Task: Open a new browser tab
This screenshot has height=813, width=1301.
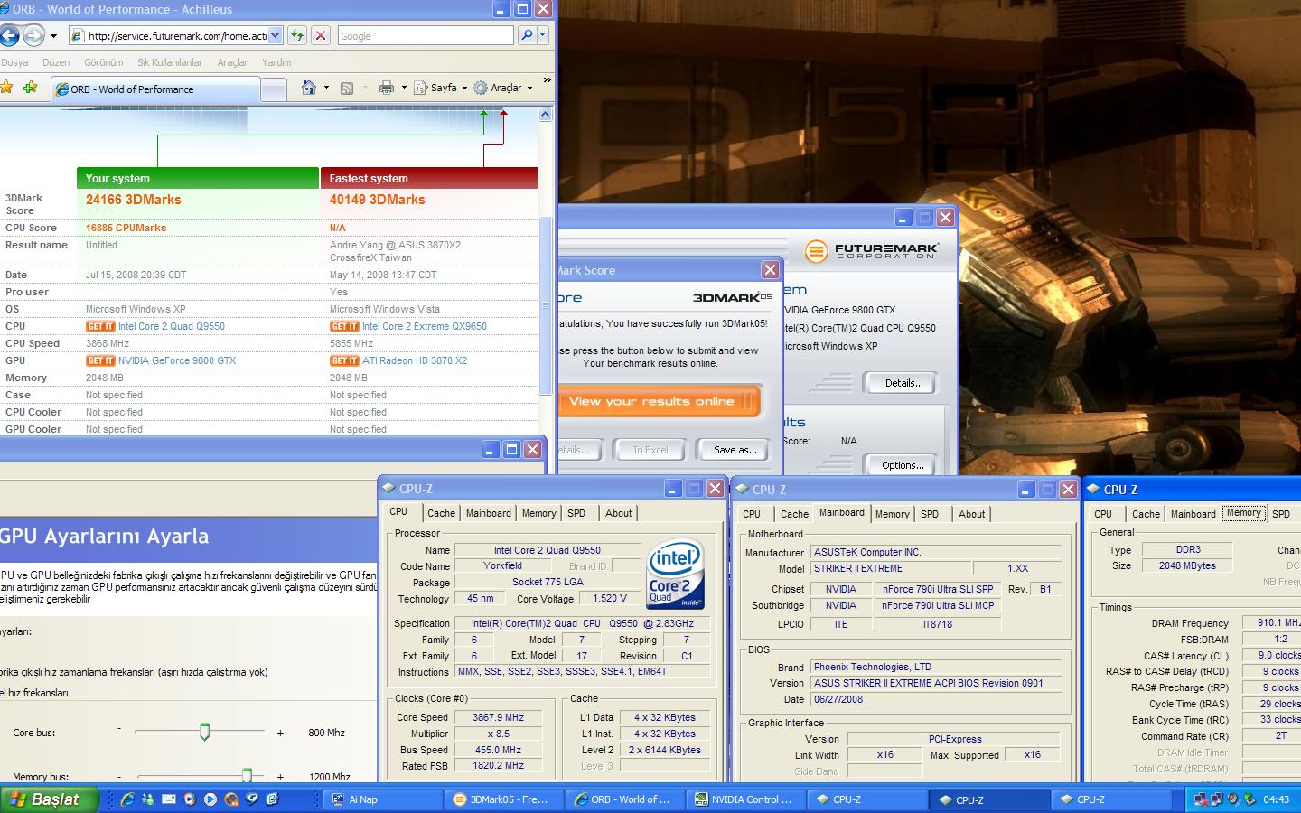Action: tap(274, 89)
